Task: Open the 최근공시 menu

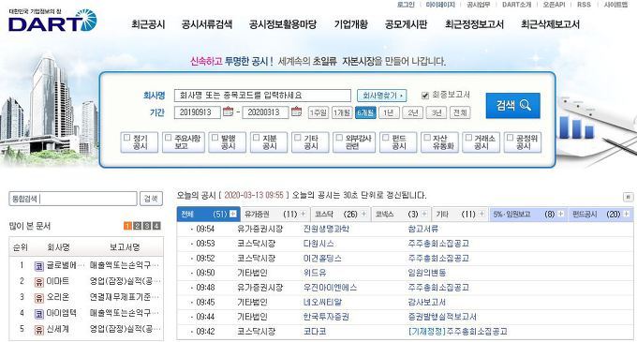Action: (x=148, y=24)
